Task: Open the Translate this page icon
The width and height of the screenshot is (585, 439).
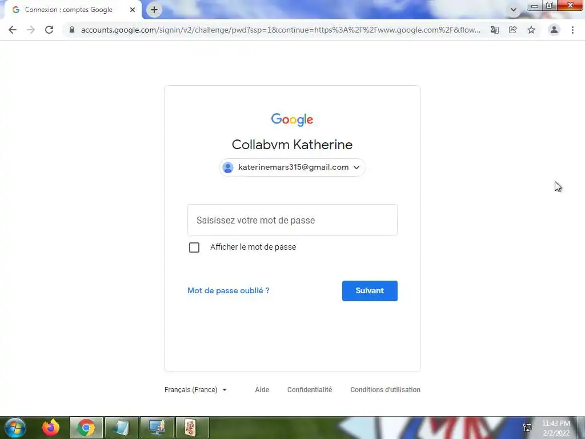Action: point(494,30)
